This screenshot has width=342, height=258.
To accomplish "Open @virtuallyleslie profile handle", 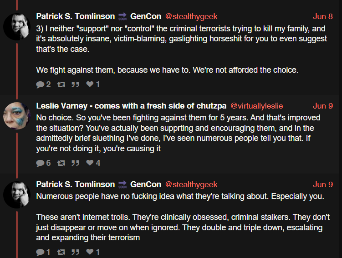I will (256, 106).
